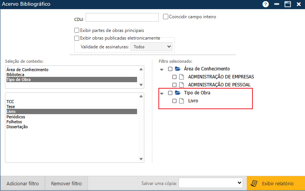The height and width of the screenshot is (191, 305).
Task: Collapse the Tipo de Obra tree node
Action: pyautogui.click(x=162, y=93)
